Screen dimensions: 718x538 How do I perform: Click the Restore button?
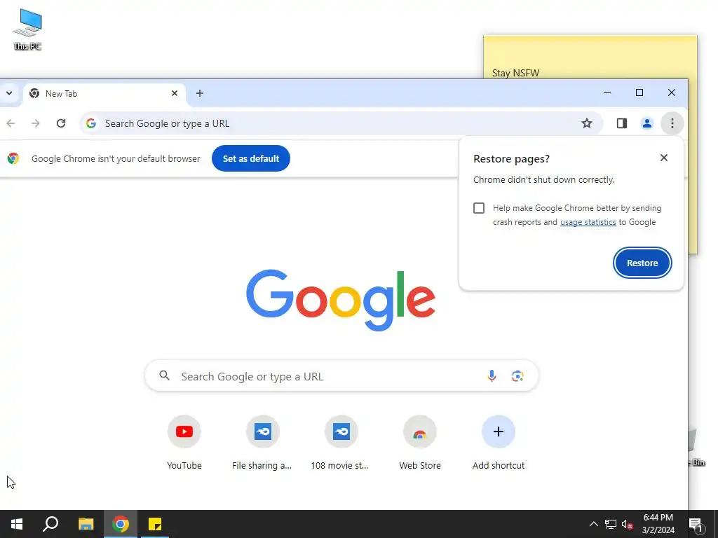tap(642, 263)
